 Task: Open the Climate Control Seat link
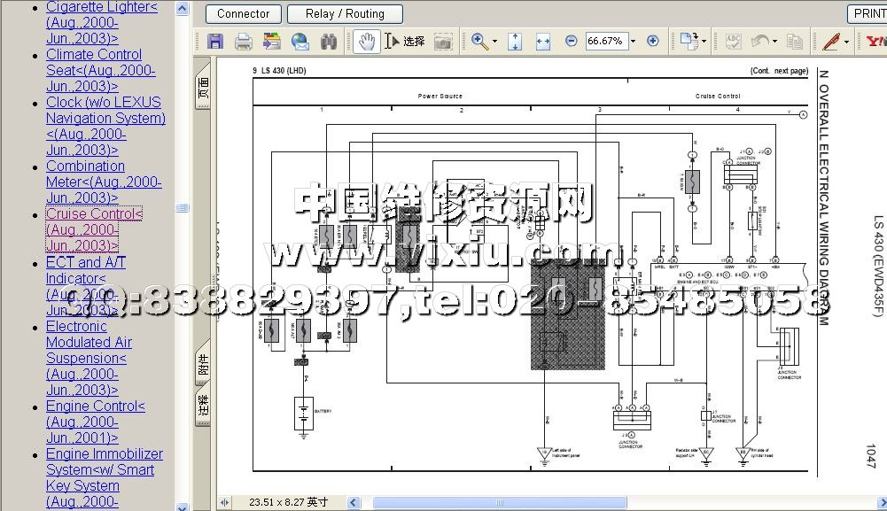pos(101,70)
